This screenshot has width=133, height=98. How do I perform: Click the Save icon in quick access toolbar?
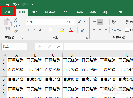click(x=7, y=4)
